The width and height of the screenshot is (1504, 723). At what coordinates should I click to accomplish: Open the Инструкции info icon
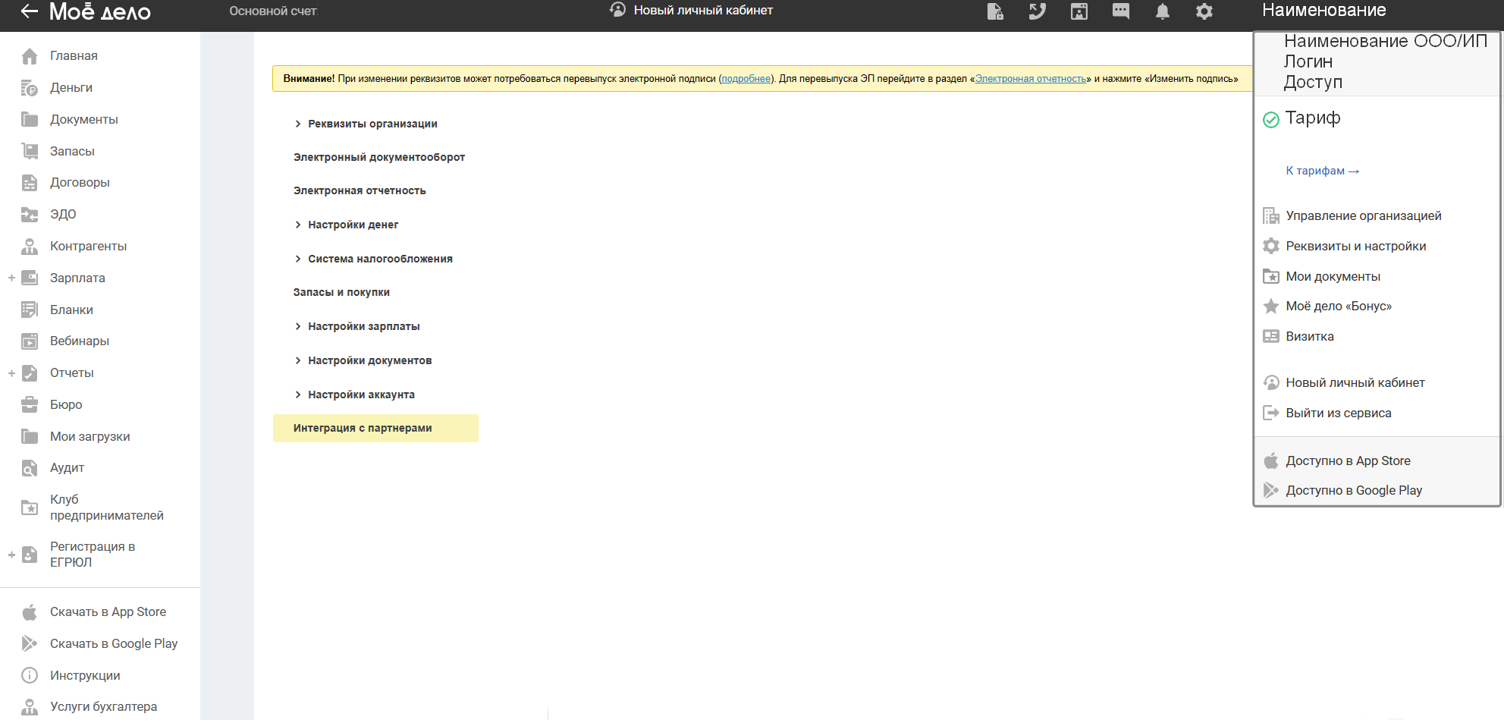[x=30, y=675]
